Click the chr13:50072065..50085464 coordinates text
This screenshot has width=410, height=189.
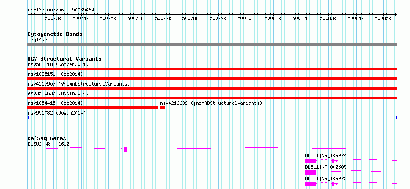point(61,10)
